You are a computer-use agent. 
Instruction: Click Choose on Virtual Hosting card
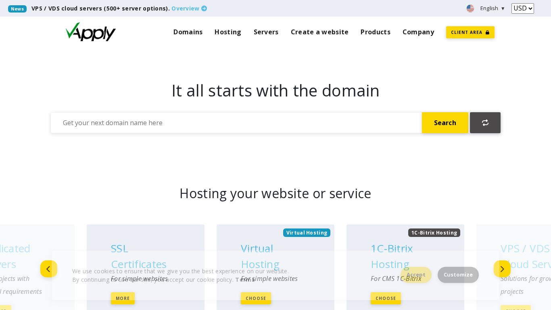point(256,298)
